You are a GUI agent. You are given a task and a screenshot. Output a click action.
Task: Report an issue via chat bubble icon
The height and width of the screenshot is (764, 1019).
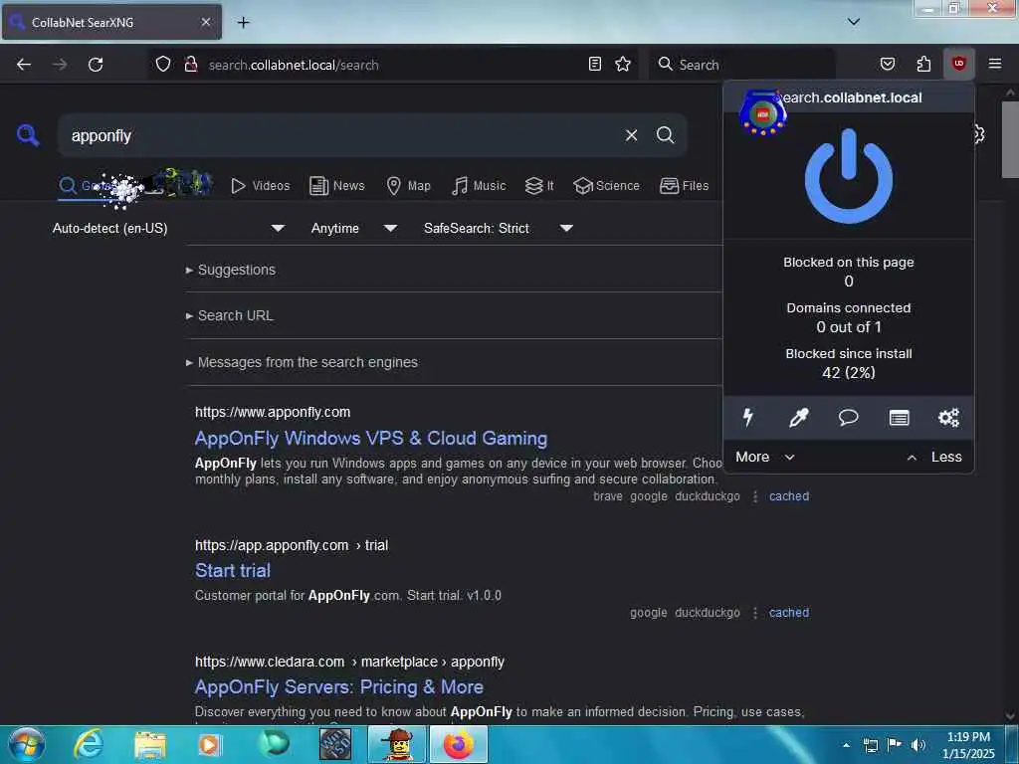click(848, 417)
